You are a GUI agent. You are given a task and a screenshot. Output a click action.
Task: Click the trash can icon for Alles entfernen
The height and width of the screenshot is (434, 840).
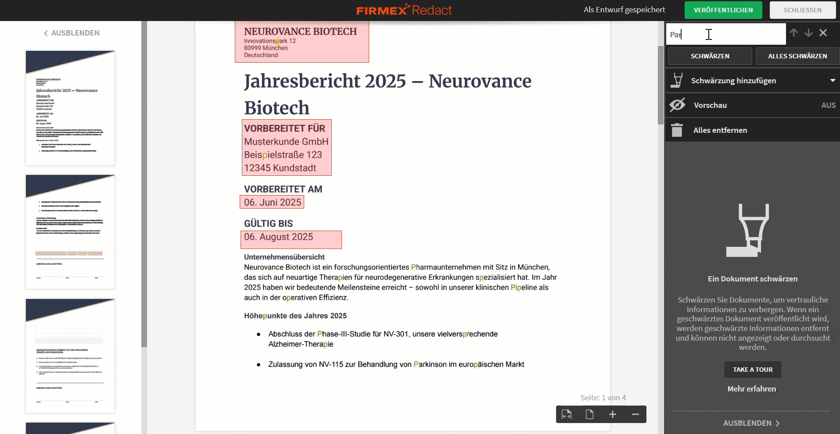pyautogui.click(x=677, y=130)
